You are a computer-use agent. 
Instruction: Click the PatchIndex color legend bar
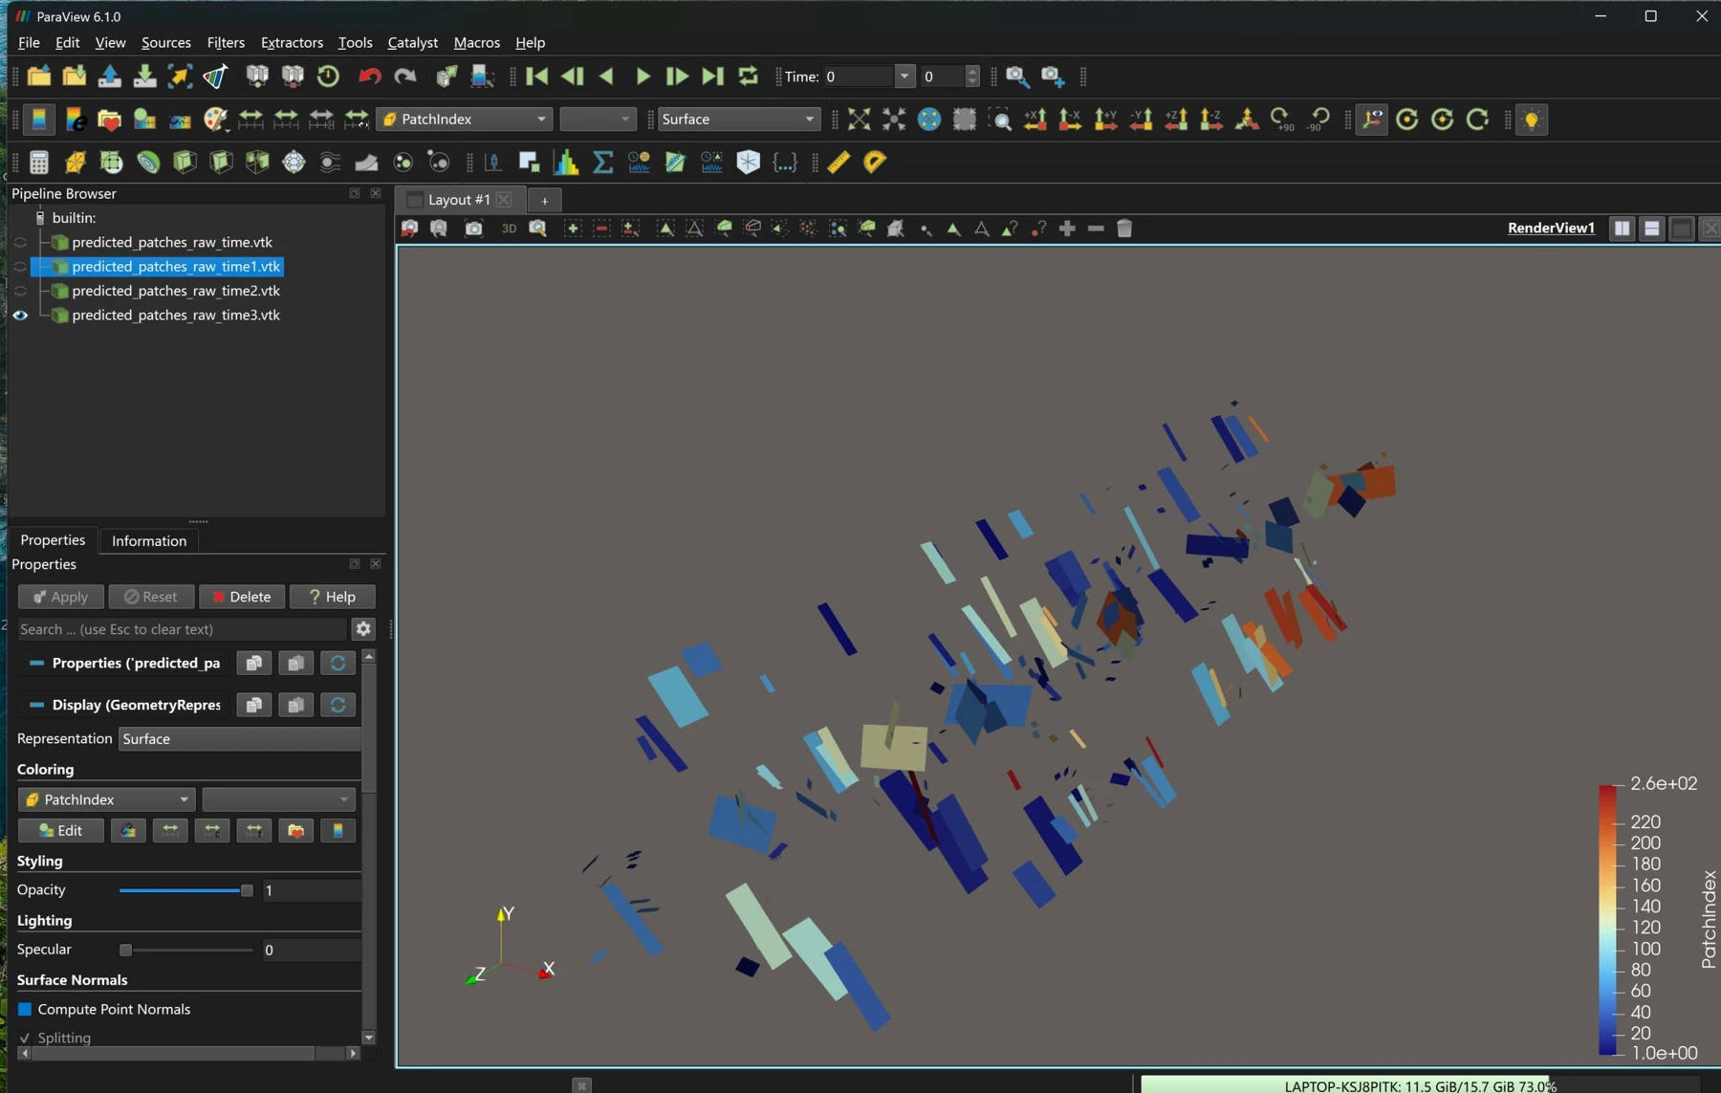(1607, 919)
